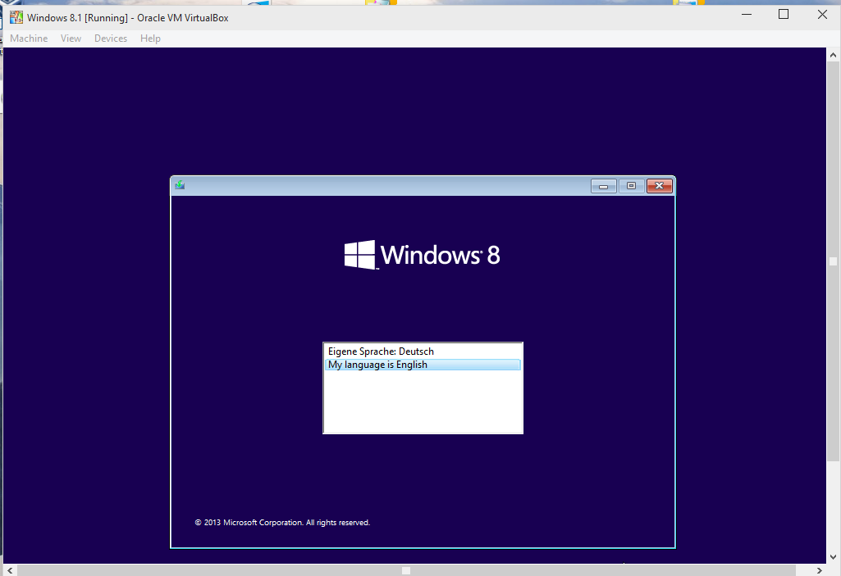Maximize the Windows 8 setup dialog
841x576 pixels.
pos(631,186)
